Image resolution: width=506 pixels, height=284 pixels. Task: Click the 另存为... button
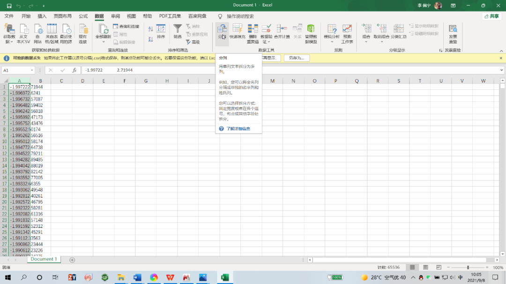tap(296, 58)
